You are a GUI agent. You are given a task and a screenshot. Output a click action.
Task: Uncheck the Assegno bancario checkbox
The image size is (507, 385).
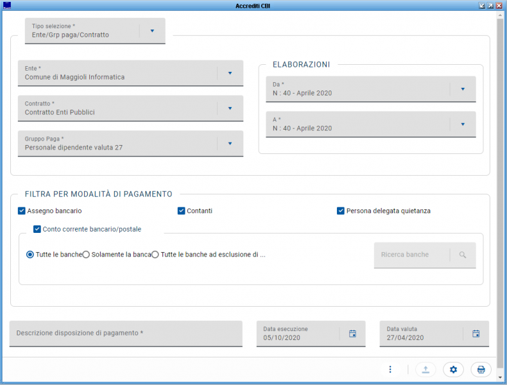pos(22,210)
